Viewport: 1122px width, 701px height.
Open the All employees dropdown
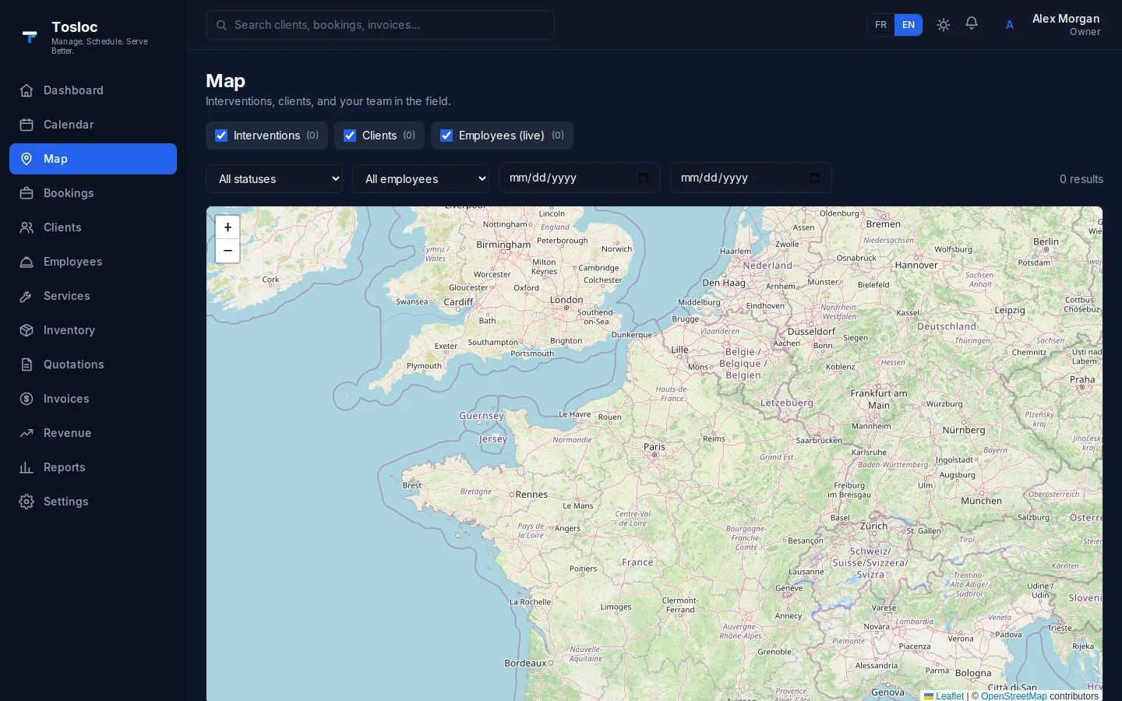(421, 179)
